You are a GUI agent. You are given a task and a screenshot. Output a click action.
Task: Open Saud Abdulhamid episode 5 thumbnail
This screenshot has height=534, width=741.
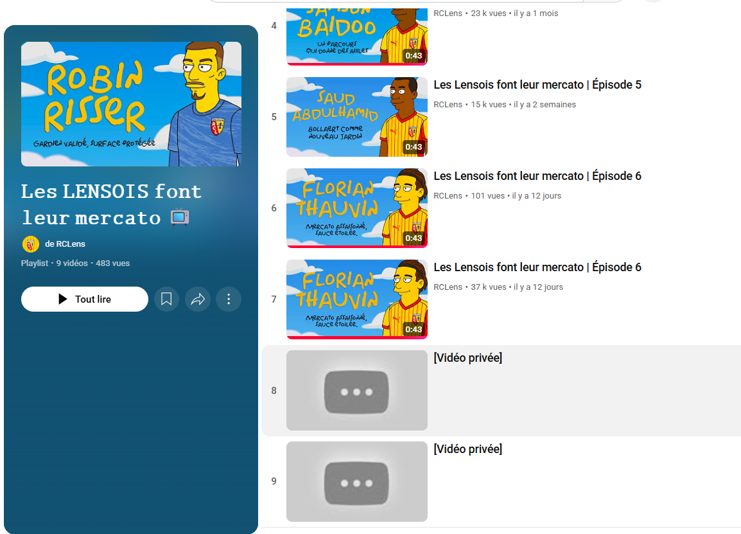[357, 117]
